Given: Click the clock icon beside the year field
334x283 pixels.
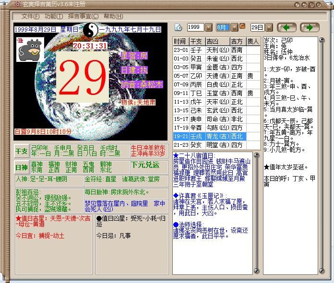Looking at the screenshot, I should (179, 27).
